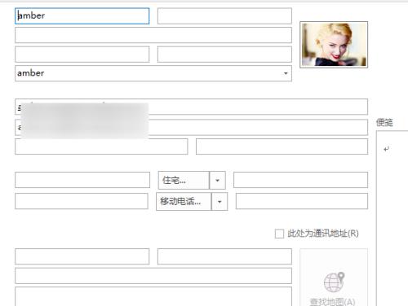Click the full-width empty field below the name row

153,35
